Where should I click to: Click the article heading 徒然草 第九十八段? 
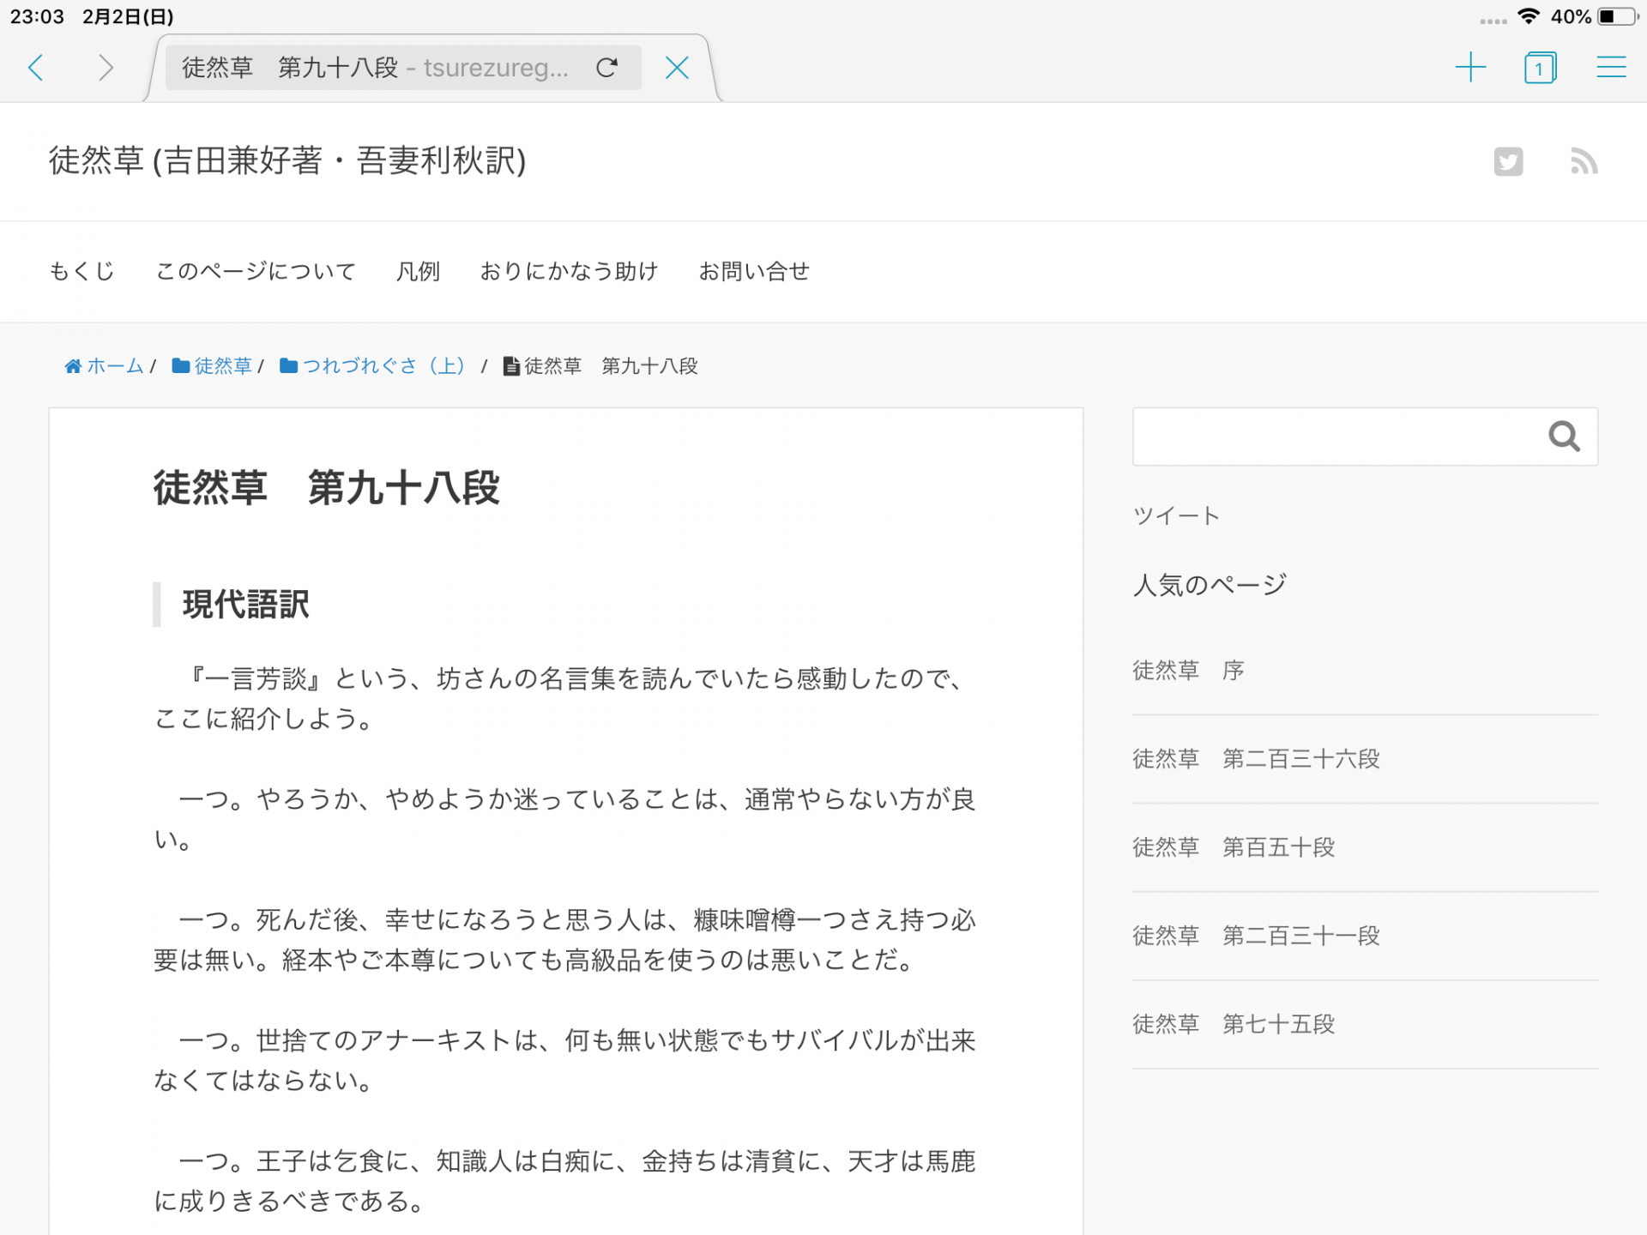[x=327, y=488]
